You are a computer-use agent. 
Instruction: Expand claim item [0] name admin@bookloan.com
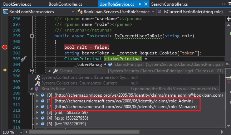coord(37,95)
